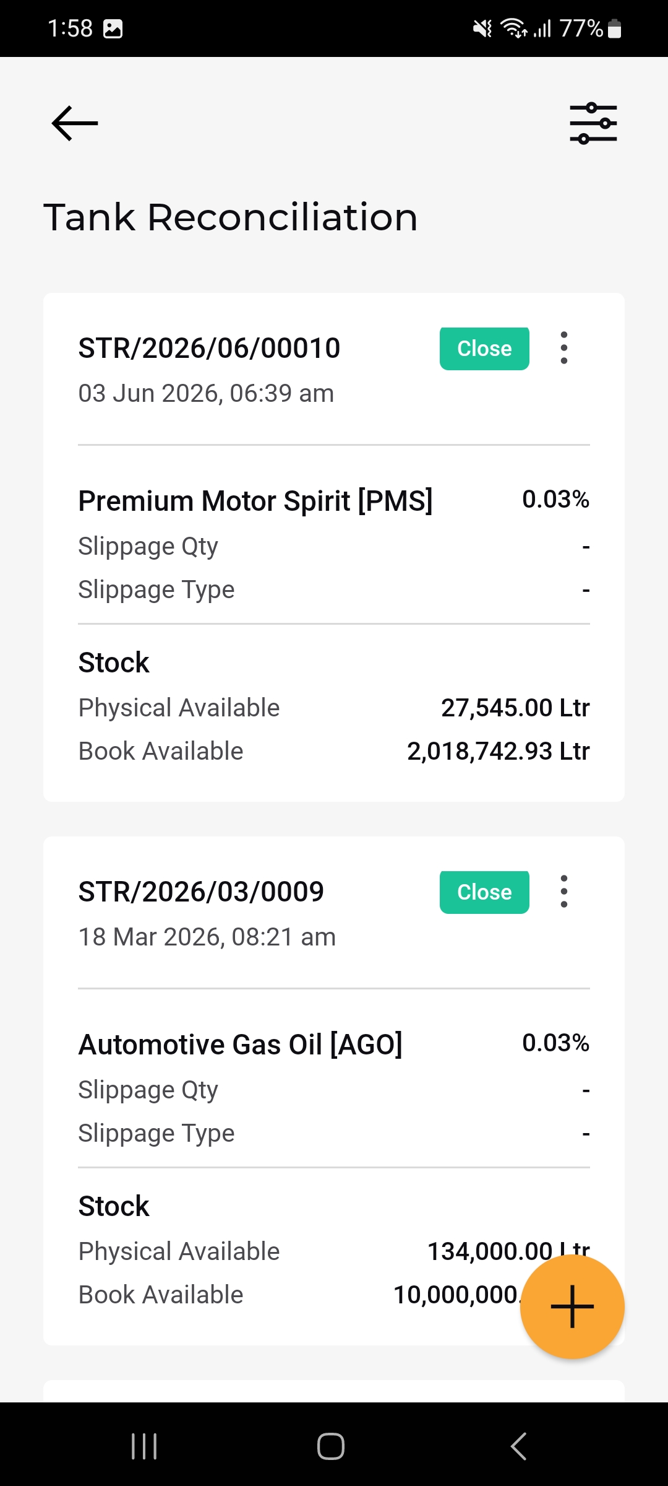Tap Android home navigation icon

331,1446
